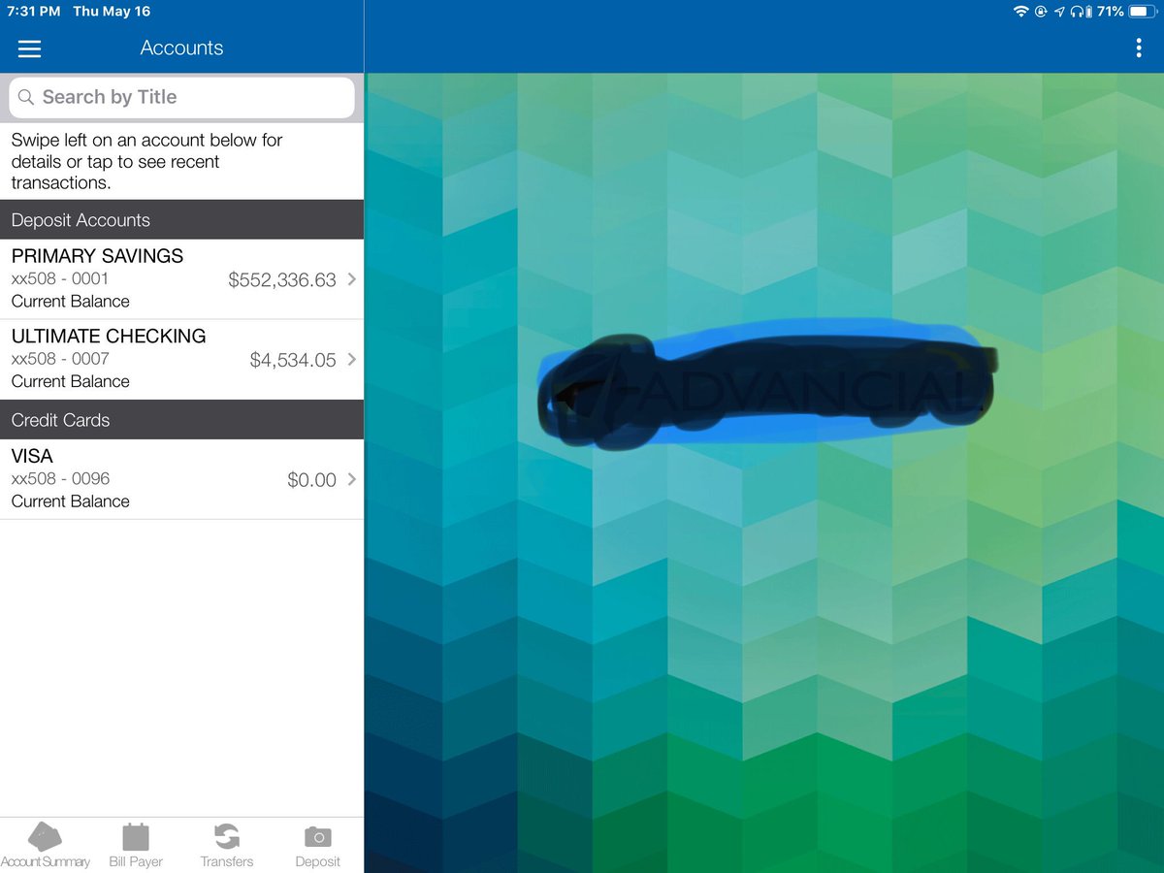Tap account number xx508 - 0007
This screenshot has width=1164, height=873.
60,359
